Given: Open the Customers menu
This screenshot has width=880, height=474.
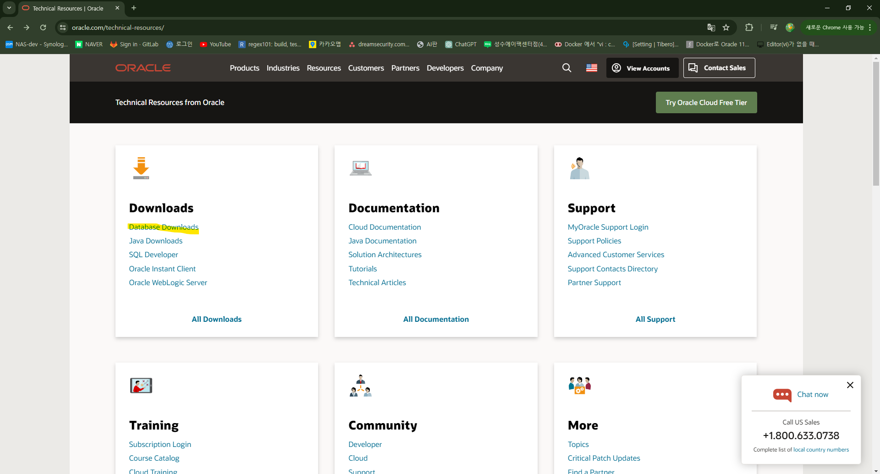Looking at the screenshot, I should tap(366, 68).
